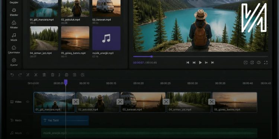Screen dimensions: 279x139
Task: Click transition marker between 03_karavan and 04_orman_yol clips
Action: [166, 102]
